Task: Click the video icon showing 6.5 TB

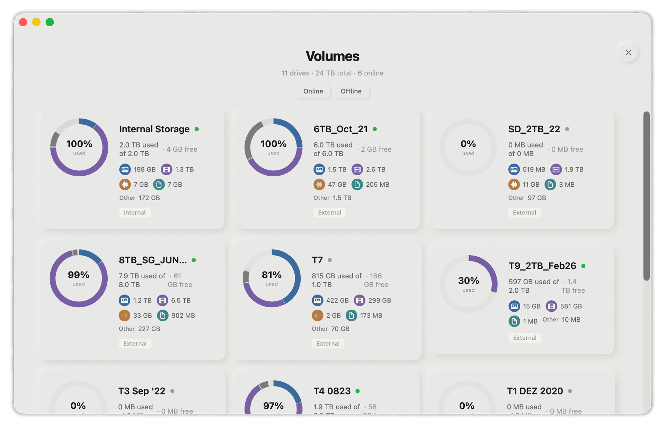Action: coord(162,300)
